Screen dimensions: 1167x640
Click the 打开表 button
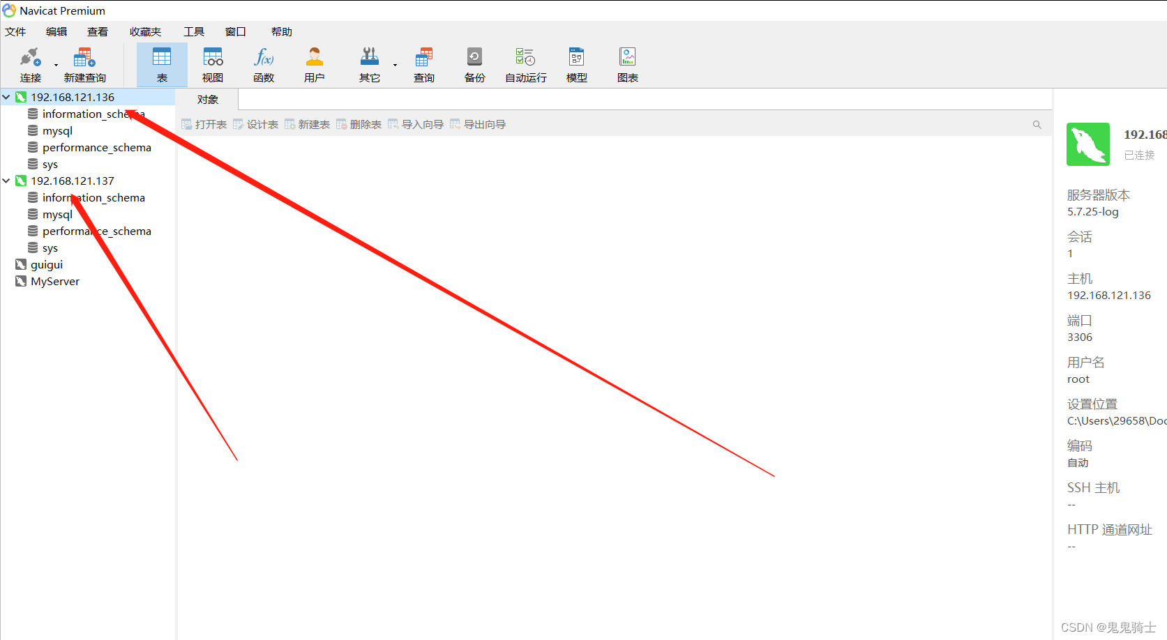204,125
